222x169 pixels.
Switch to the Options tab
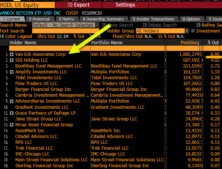191,19
